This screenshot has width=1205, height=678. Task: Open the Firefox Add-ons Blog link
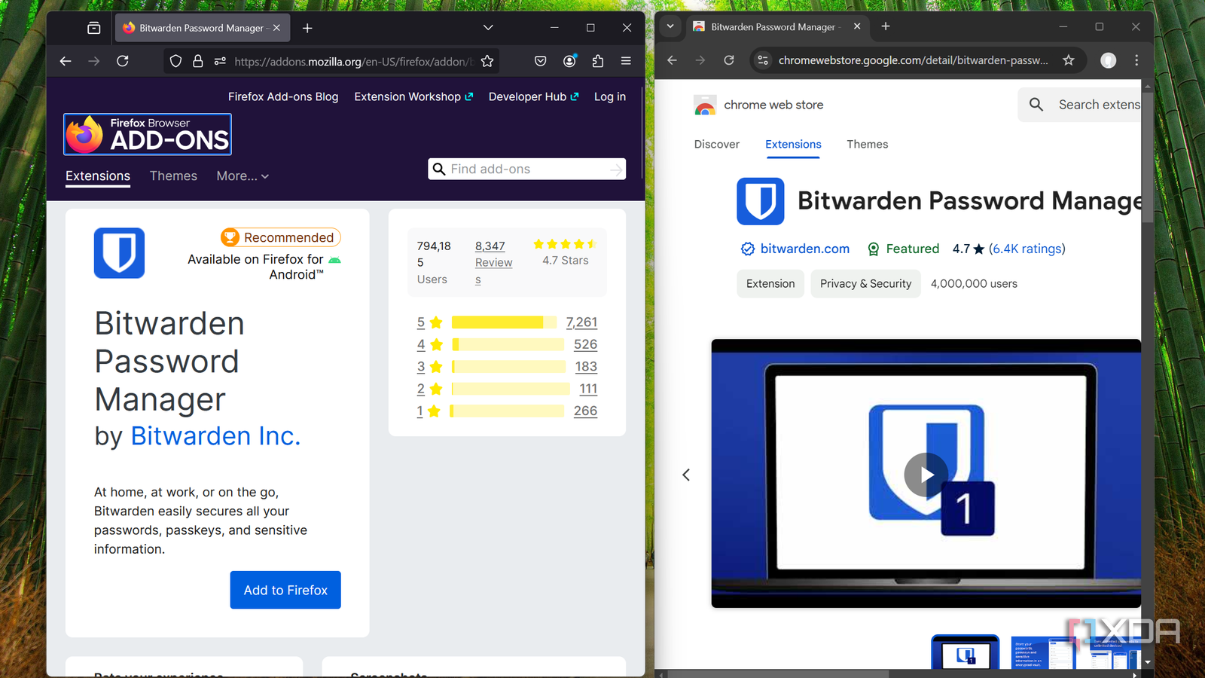coord(283,97)
